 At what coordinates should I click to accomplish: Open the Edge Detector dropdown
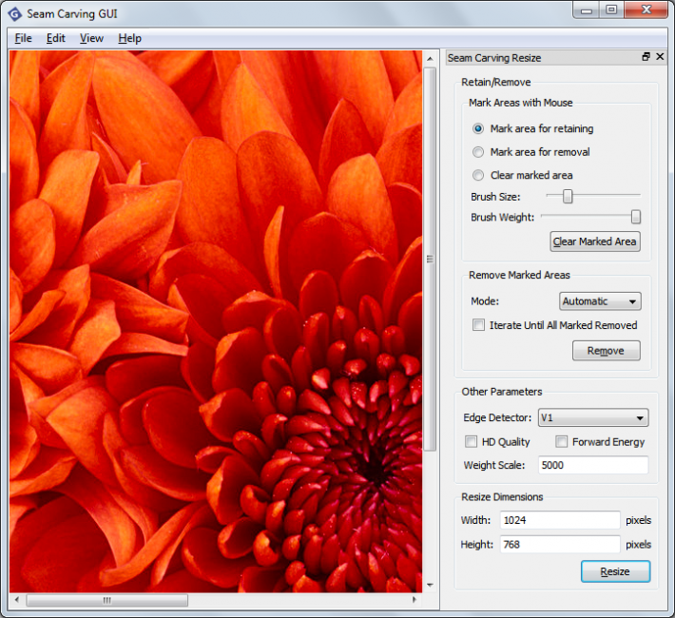tap(593, 417)
